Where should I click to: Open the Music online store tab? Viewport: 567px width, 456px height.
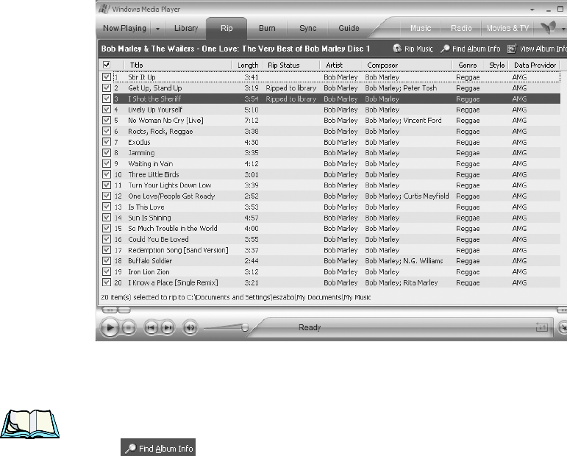421,28
